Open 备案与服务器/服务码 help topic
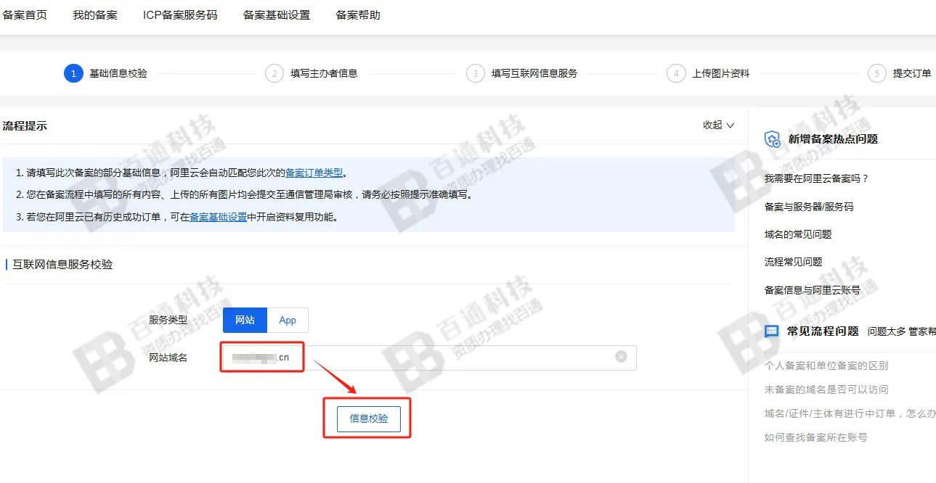Image resolution: width=936 pixels, height=483 pixels. (809, 207)
